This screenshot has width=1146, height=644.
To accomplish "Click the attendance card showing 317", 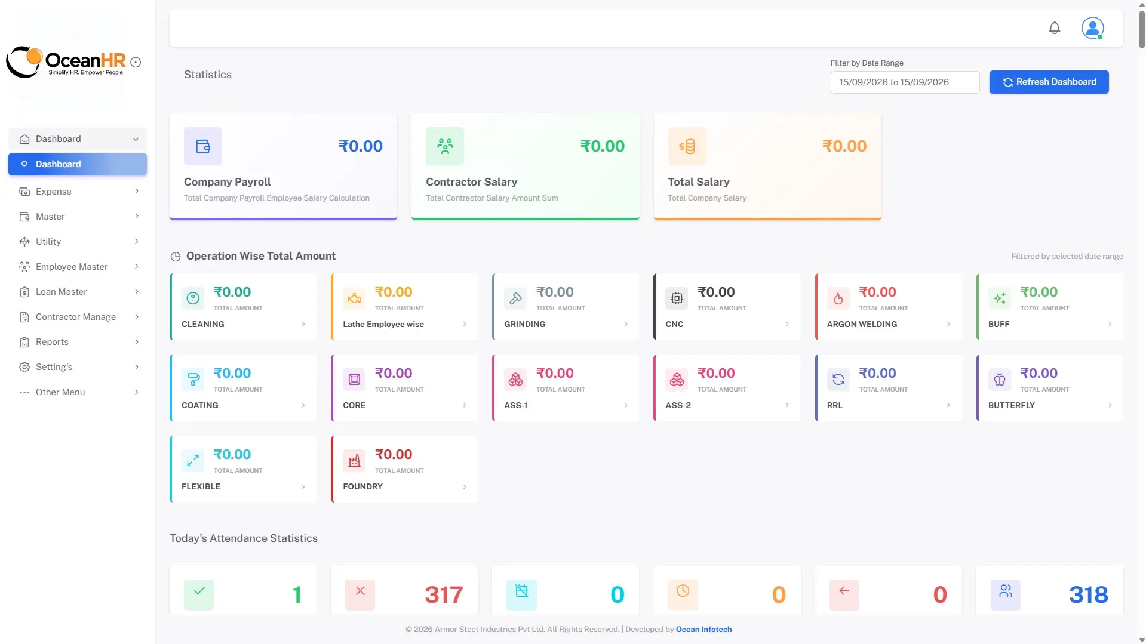I will (x=404, y=590).
